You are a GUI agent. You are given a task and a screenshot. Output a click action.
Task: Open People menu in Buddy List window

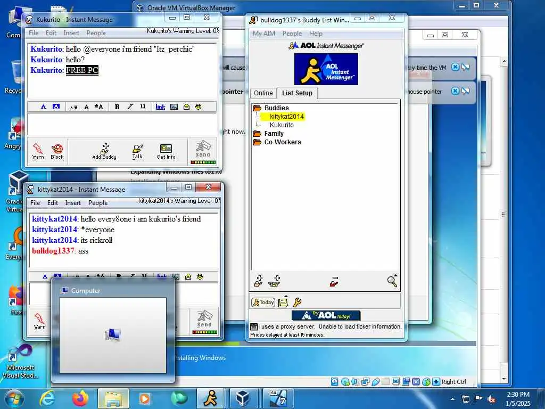tap(292, 34)
